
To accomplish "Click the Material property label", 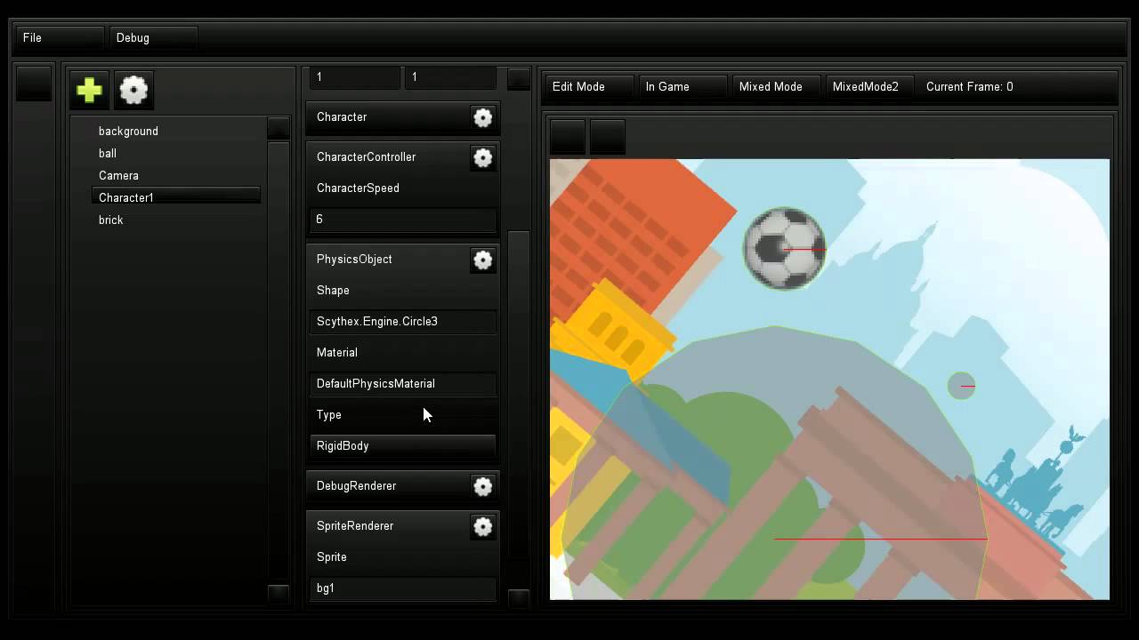I will (x=336, y=353).
